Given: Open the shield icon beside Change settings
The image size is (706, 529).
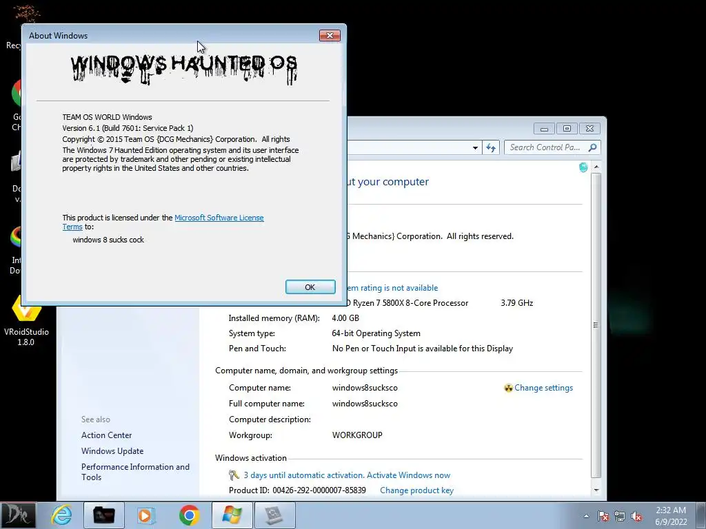Looking at the screenshot, I should [508, 388].
